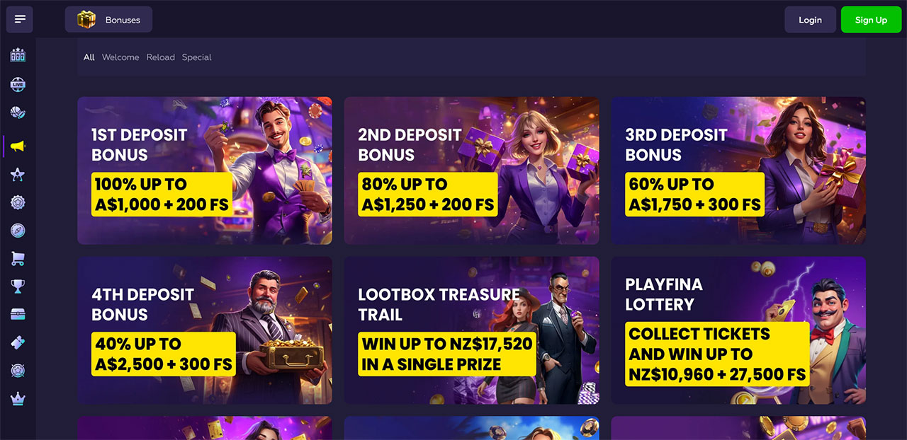This screenshot has width=907, height=440.
Task: Open the Lootbox Treasure Trail promotion card
Action: click(x=471, y=330)
